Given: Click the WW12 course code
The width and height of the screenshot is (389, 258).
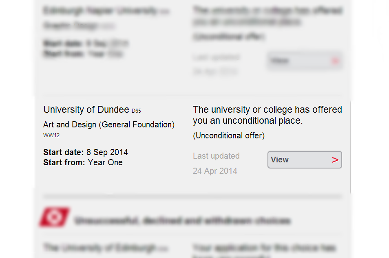Looking at the screenshot, I should point(51,135).
